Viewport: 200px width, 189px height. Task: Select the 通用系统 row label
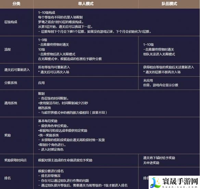pos(11,103)
